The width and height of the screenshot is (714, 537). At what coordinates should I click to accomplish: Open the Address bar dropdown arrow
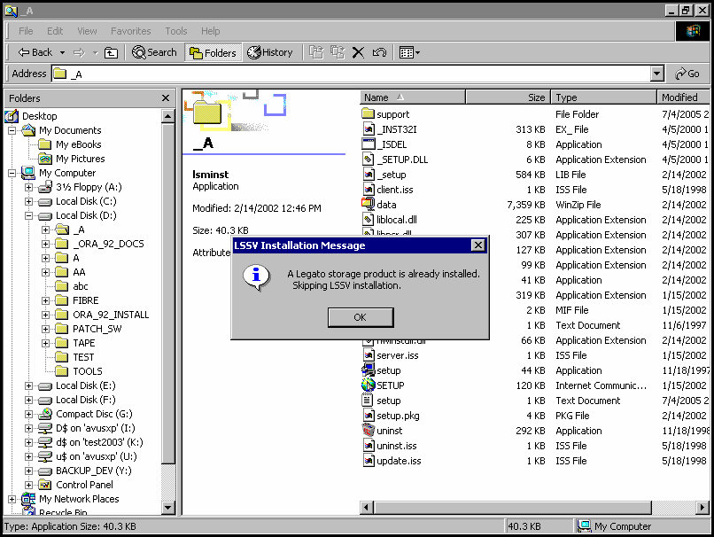pos(657,74)
